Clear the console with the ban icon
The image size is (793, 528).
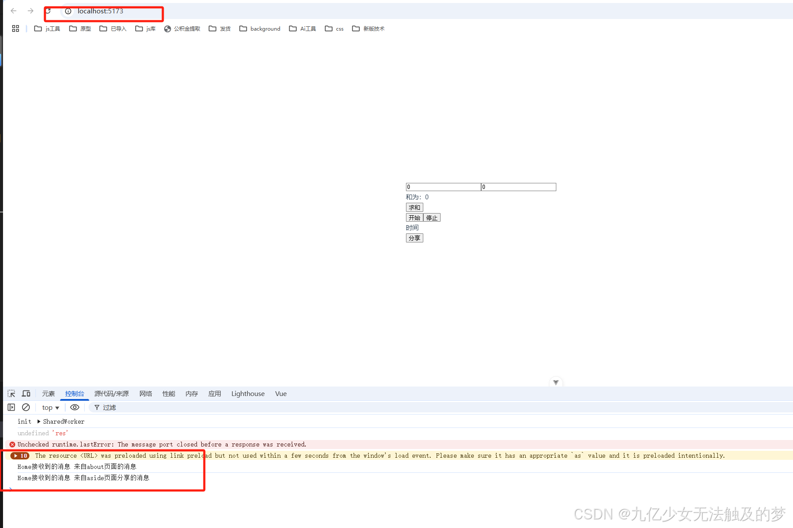coord(26,407)
